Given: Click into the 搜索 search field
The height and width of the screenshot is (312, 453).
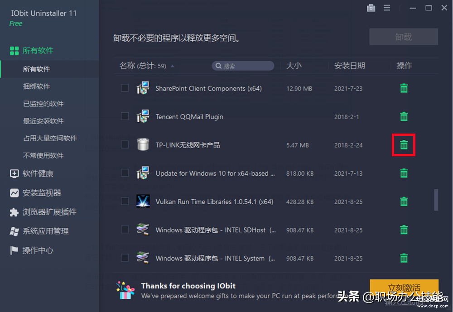Looking at the screenshot, I should tap(243, 66).
